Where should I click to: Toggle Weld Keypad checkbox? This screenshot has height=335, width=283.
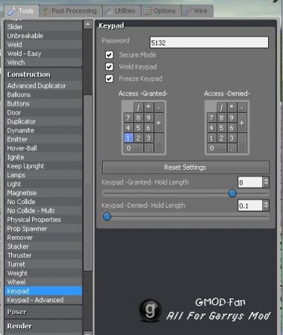pyautogui.click(x=109, y=67)
